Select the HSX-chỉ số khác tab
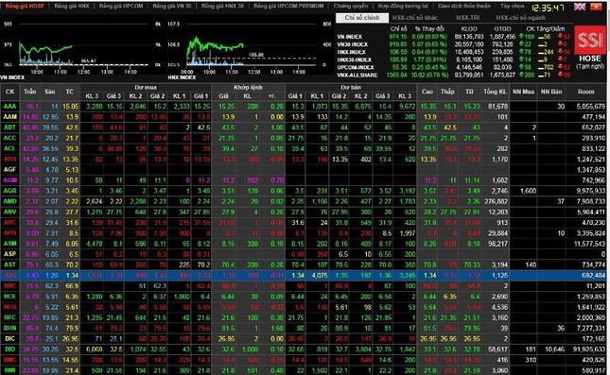 coord(415,18)
